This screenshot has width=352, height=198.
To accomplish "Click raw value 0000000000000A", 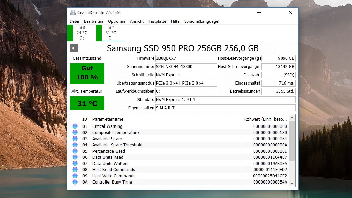I will (x=270, y=145).
